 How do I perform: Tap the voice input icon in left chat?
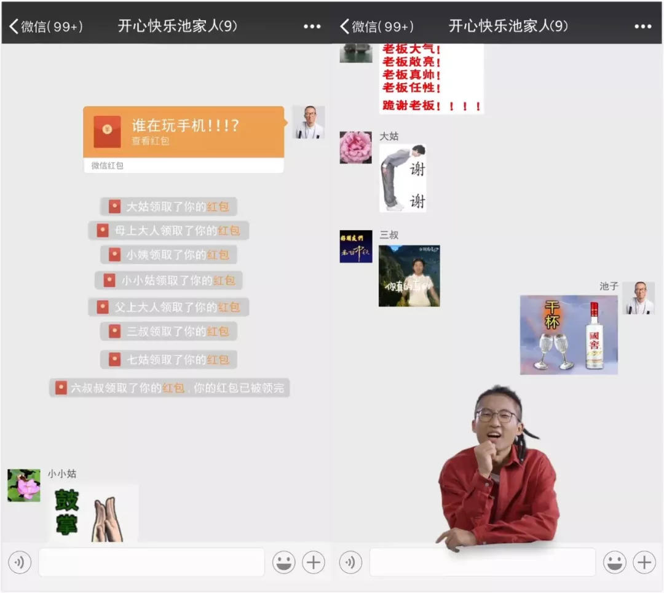point(20,562)
